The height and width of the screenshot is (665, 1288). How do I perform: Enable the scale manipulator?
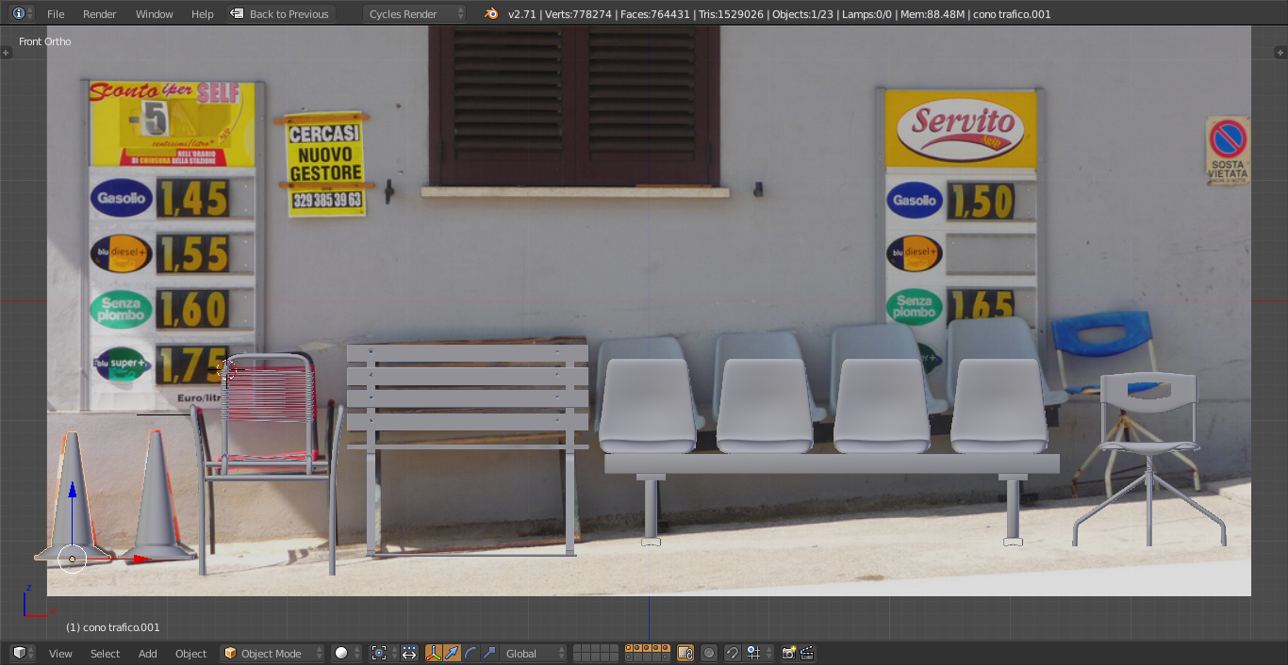(x=489, y=653)
